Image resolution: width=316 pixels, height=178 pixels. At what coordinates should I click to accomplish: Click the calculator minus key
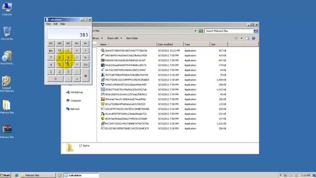(x=77, y=72)
